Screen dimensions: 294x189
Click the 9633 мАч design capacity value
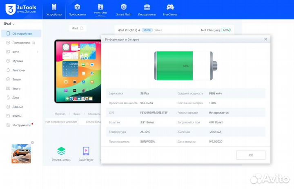point(147,103)
